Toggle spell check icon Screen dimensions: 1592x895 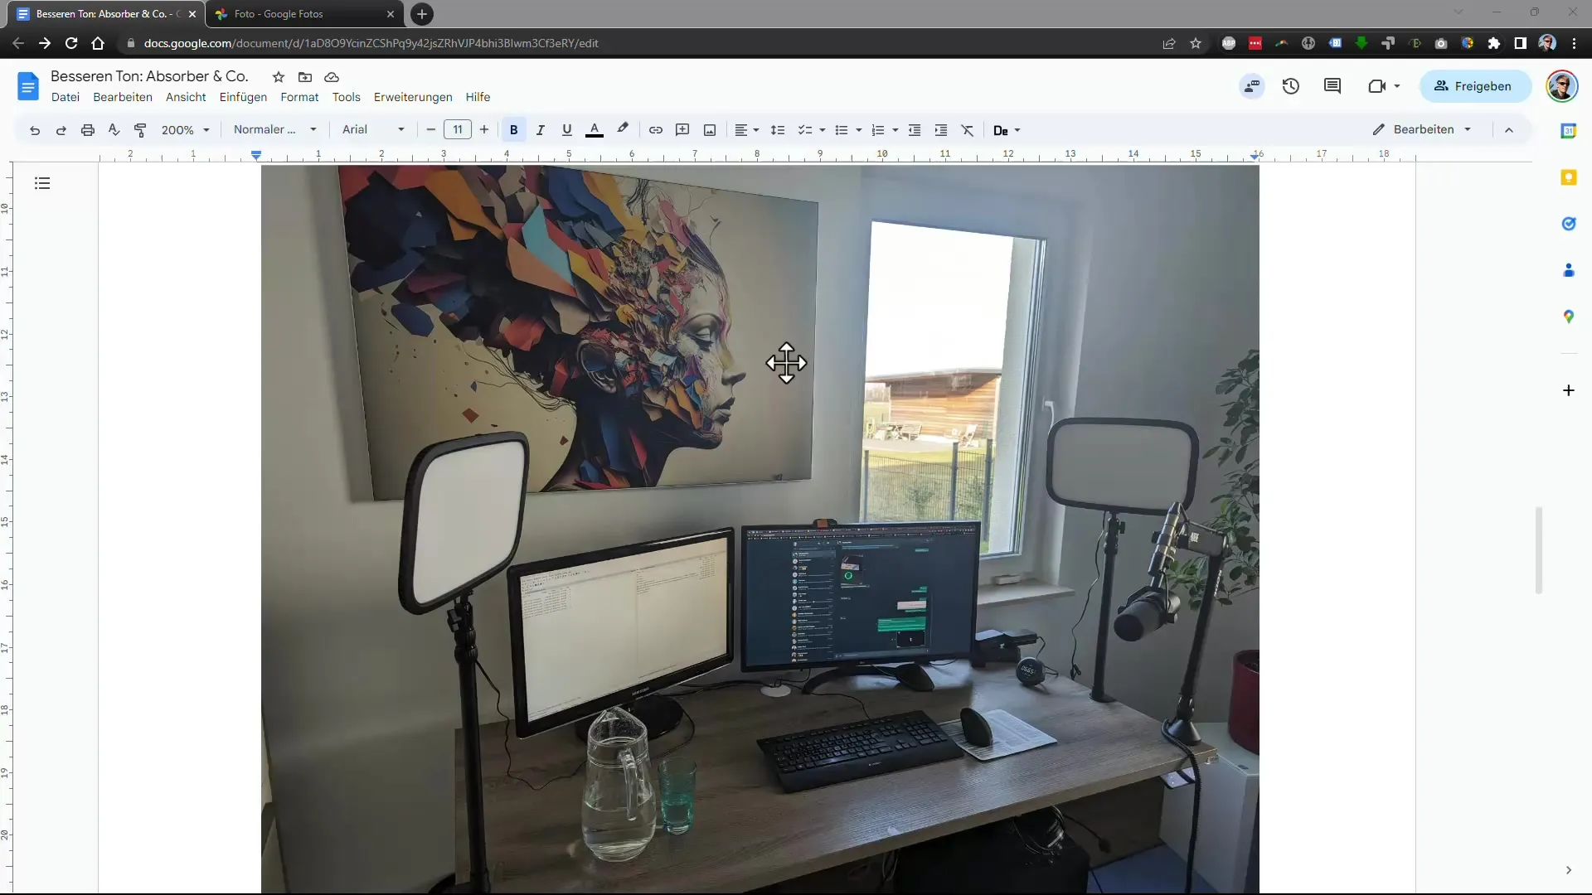point(114,130)
